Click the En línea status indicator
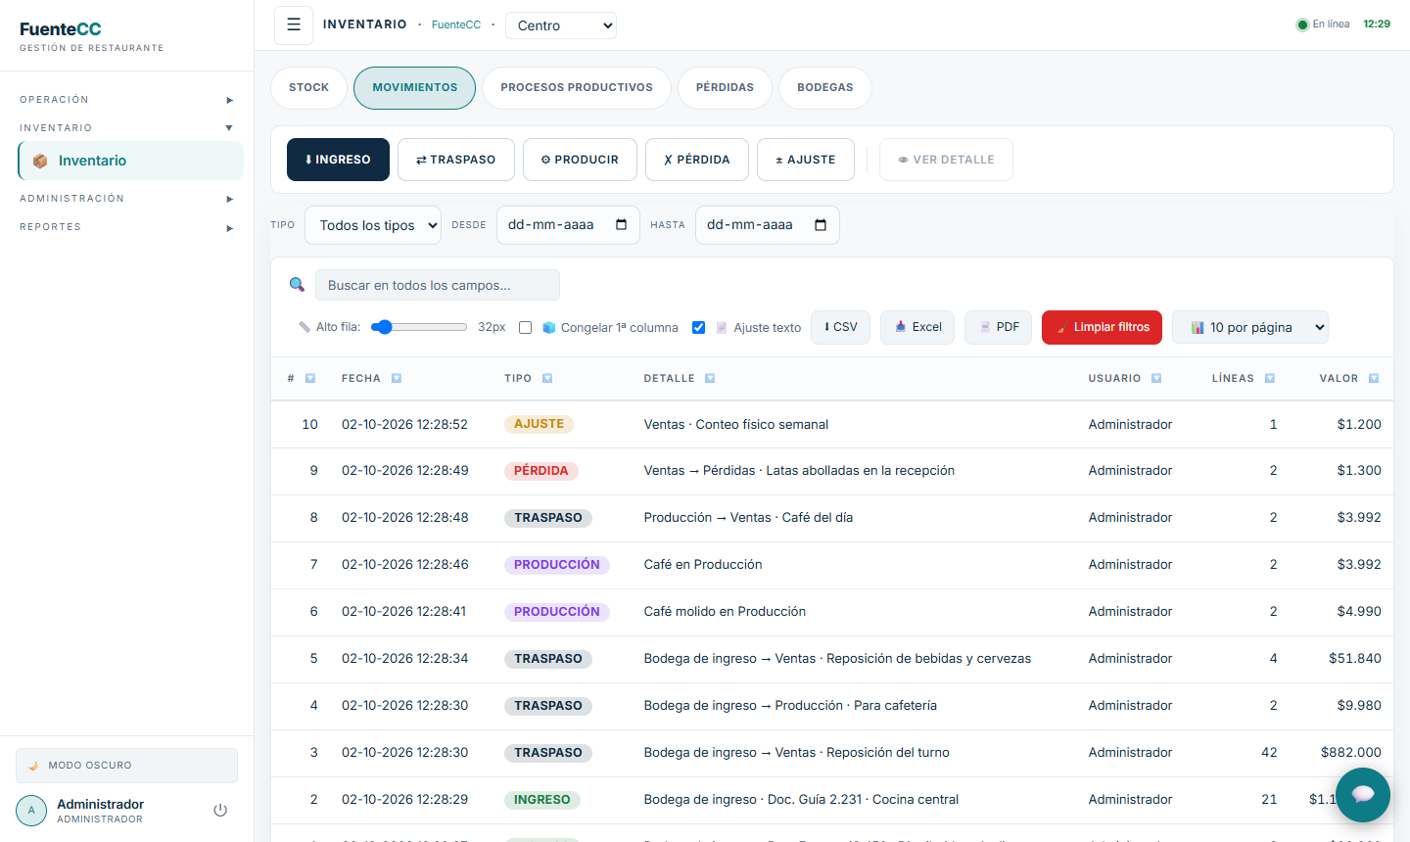The image size is (1410, 842). click(x=1323, y=24)
